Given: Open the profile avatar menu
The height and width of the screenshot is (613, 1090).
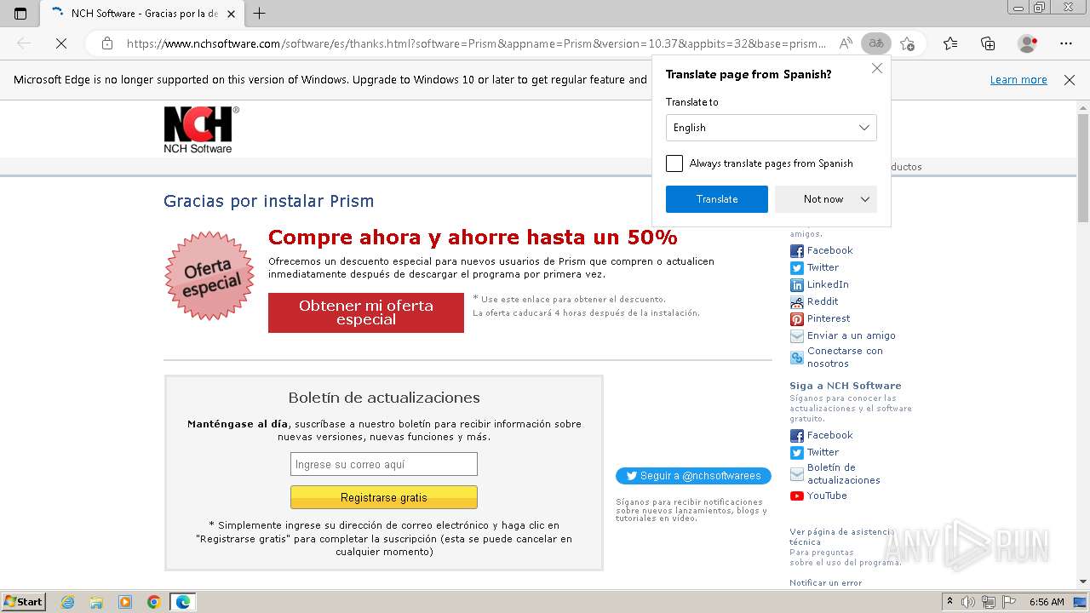Looking at the screenshot, I should coord(1028,43).
